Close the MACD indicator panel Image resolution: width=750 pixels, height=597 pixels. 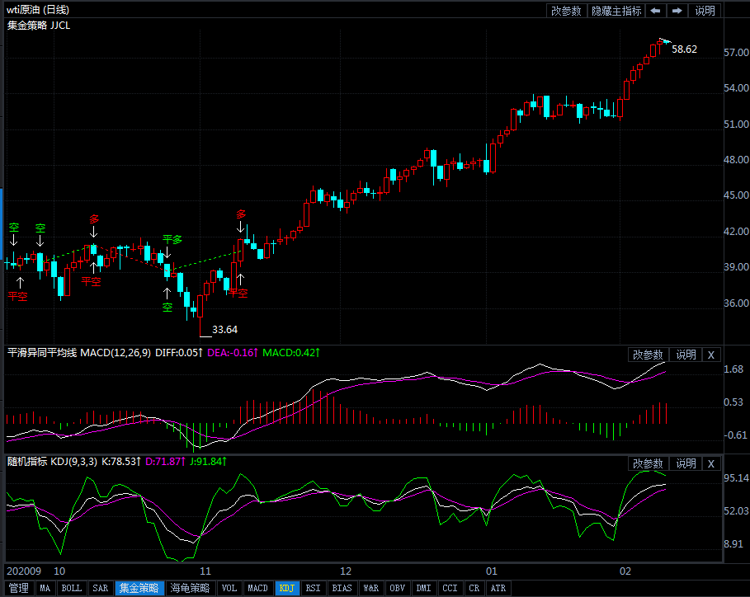(x=711, y=355)
